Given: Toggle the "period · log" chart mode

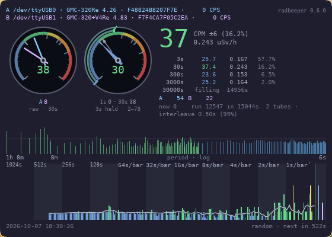Looking at the screenshot, I should [189, 158].
